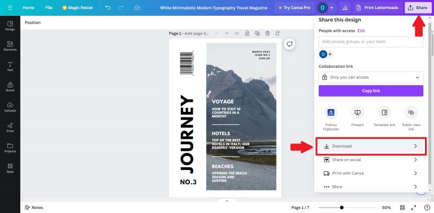
Task: Expand the More share options
Action: pos(371,186)
